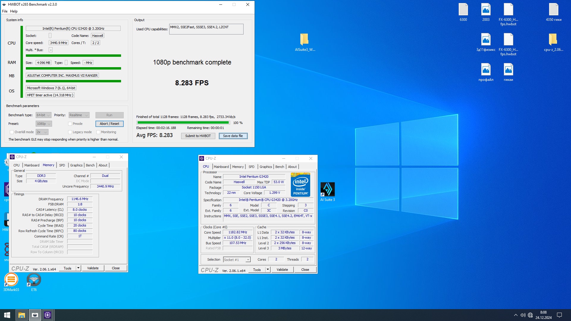The width and height of the screenshot is (571, 321).
Task: Open the notification center icon
Action: tap(559, 315)
